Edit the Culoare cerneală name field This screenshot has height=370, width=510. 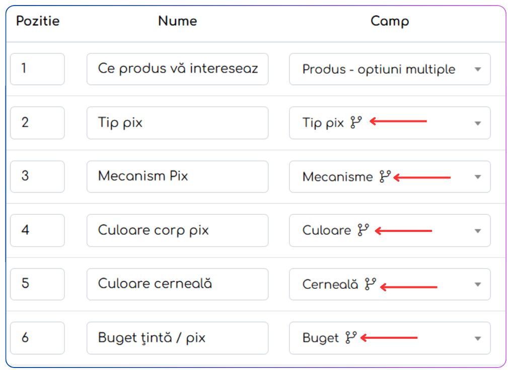(x=177, y=284)
